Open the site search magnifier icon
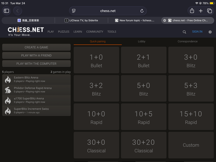Viewport: 216px width, 162px height. coord(184,32)
